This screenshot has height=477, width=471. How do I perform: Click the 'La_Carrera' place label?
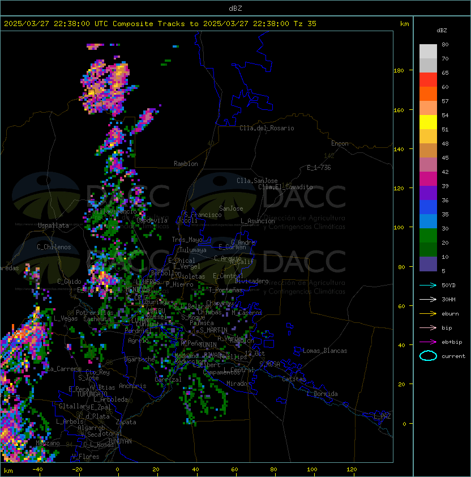[63, 369]
